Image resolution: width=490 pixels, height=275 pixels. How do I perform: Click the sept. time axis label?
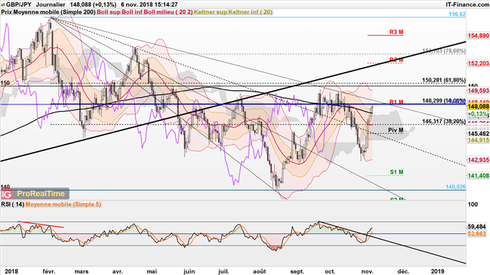297,271
